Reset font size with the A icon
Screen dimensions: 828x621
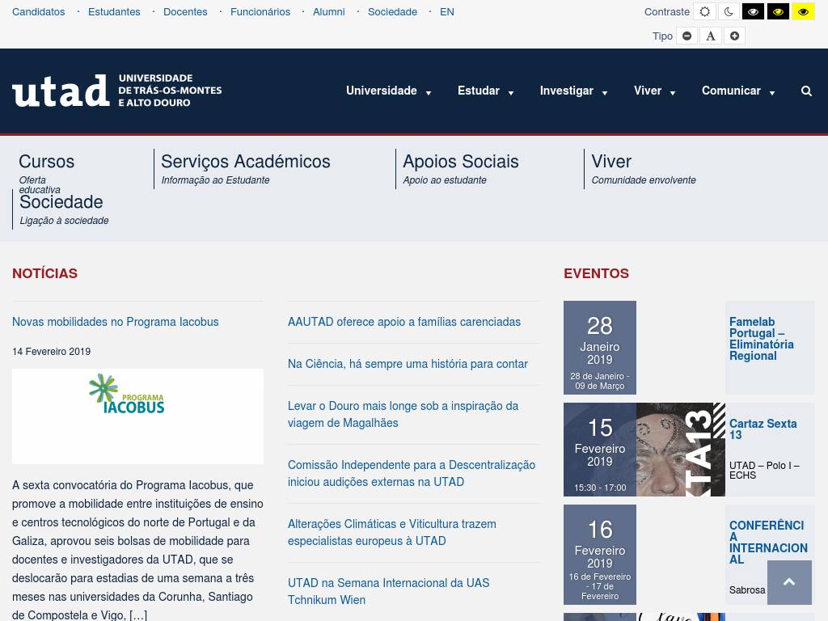(x=711, y=36)
